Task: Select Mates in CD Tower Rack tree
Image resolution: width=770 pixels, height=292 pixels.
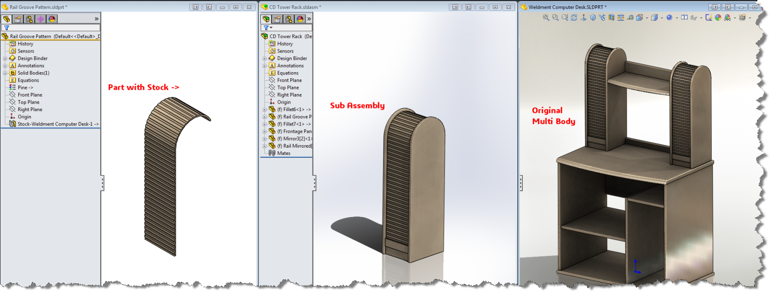Action: [283, 153]
